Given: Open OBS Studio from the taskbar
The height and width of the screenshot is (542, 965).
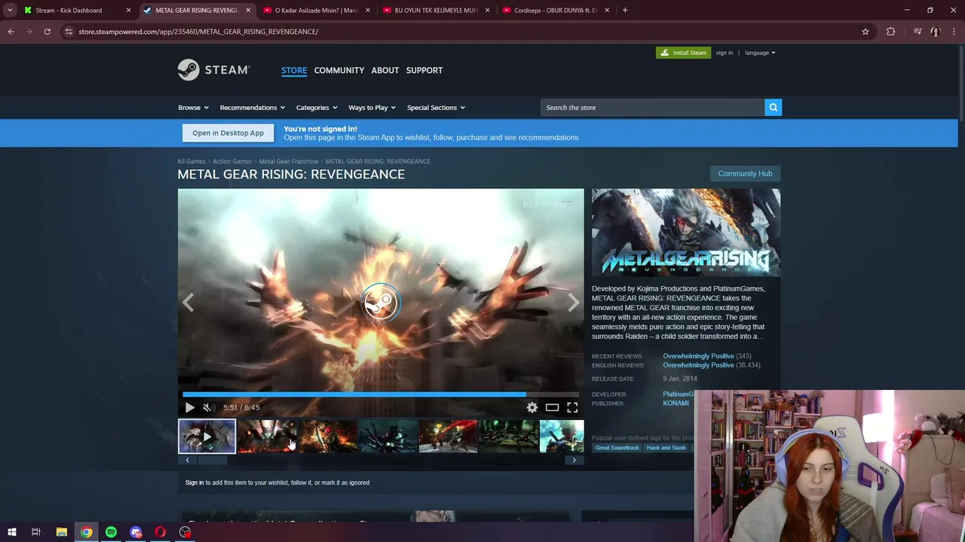Looking at the screenshot, I should pos(185,532).
